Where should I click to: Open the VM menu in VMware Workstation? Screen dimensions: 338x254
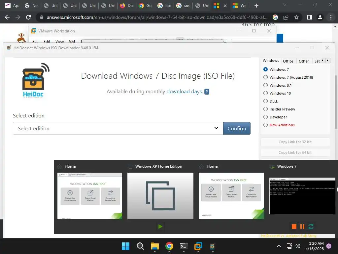(x=72, y=41)
